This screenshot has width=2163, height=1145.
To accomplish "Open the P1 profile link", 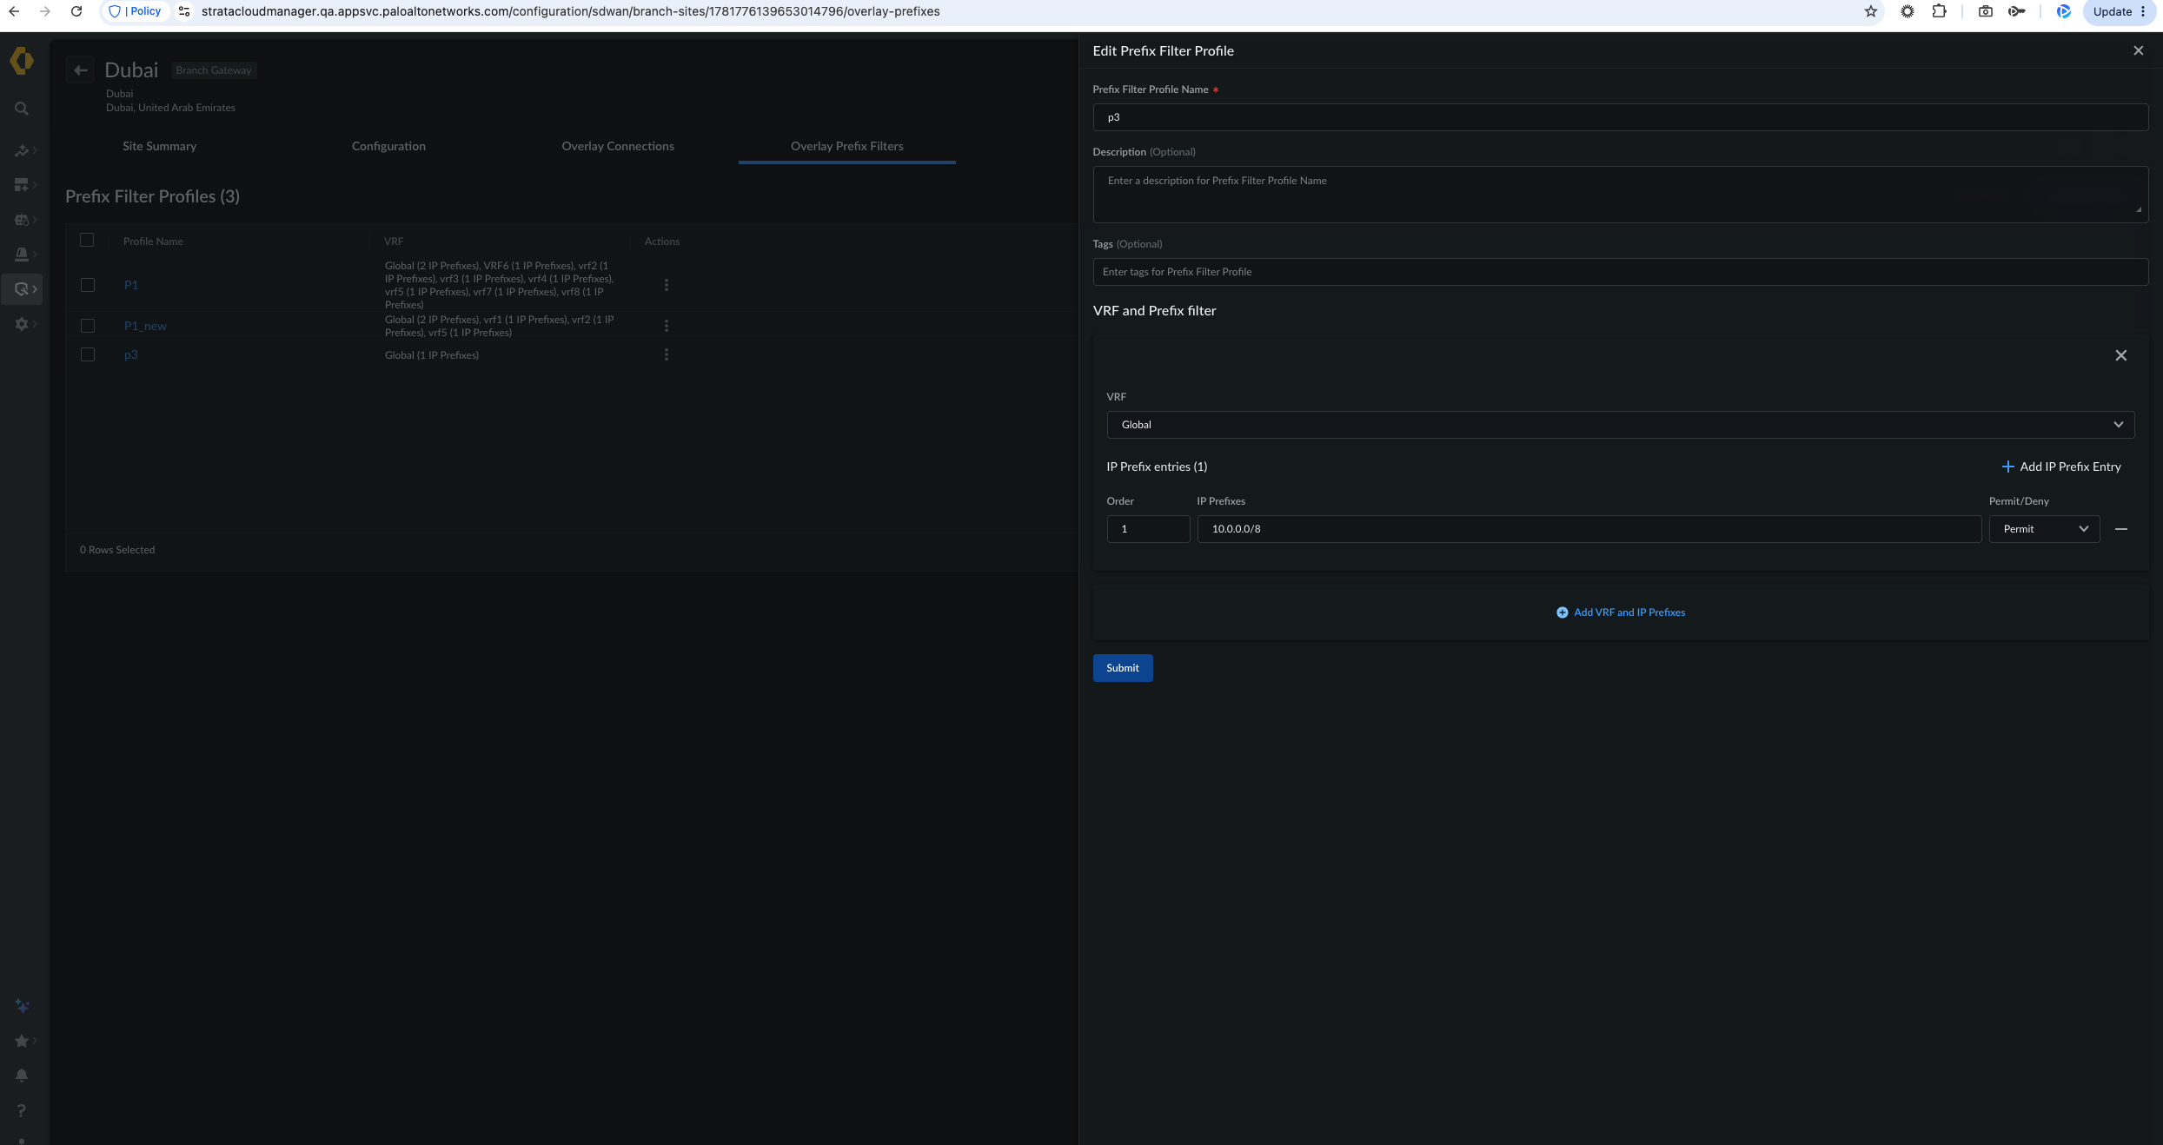I will (131, 285).
